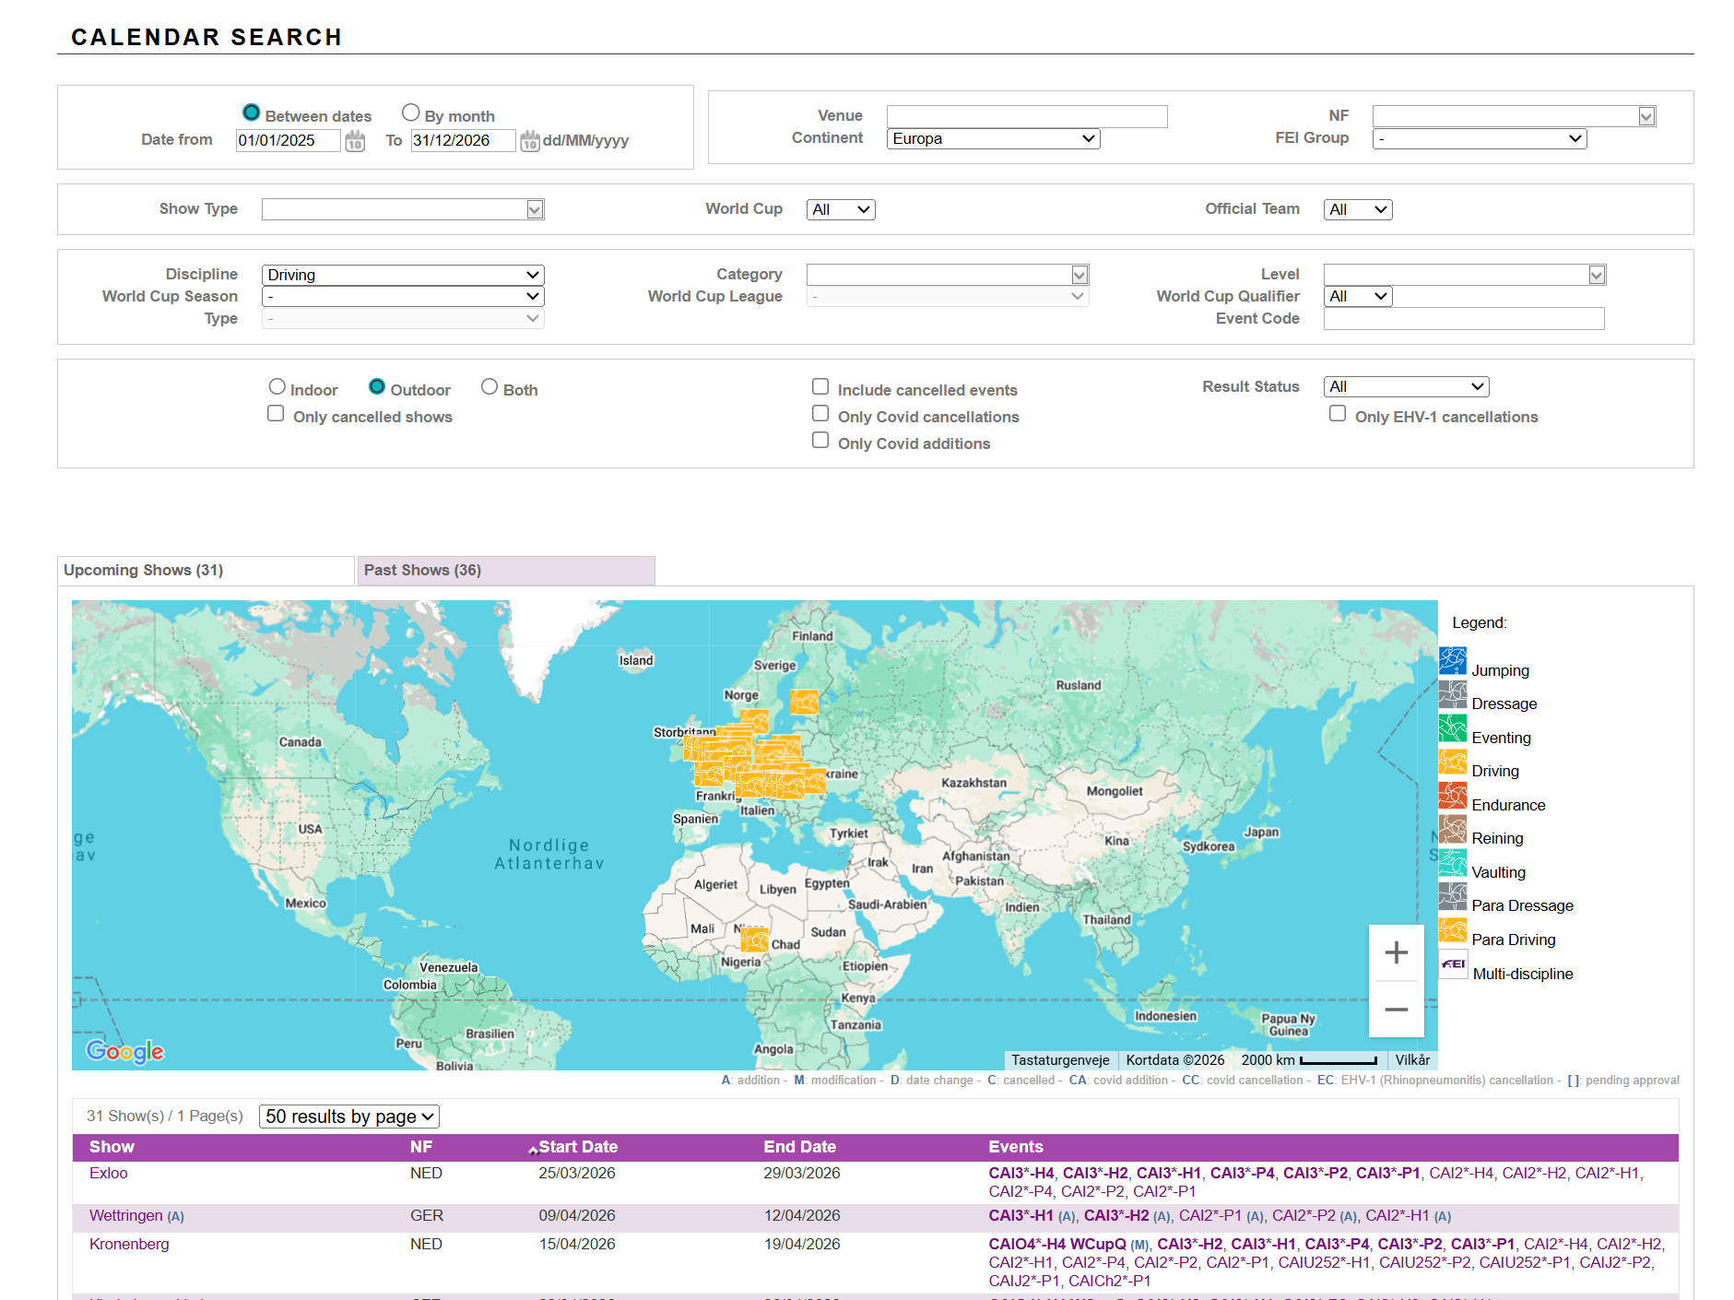The width and height of the screenshot is (1734, 1300).
Task: Open the Date from calendar picker icon
Action: pyautogui.click(x=355, y=141)
